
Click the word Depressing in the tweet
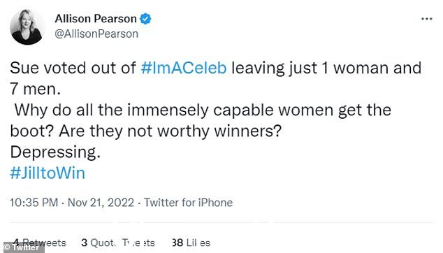[x=55, y=152]
